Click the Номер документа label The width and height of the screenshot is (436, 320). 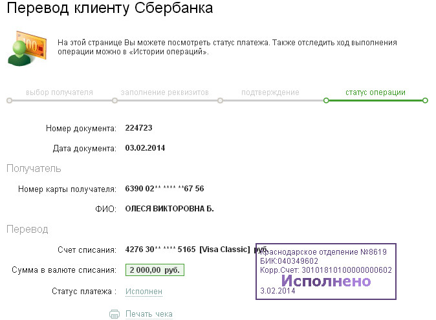click(x=81, y=129)
